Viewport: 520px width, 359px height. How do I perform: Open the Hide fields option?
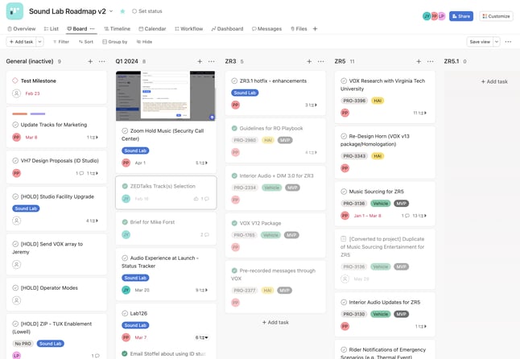pos(144,42)
